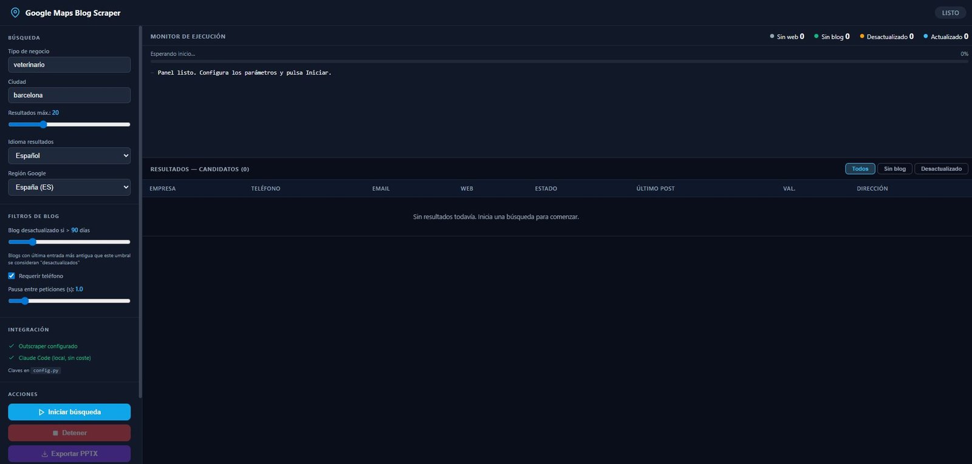Click the MONITOR DE EJECUCIÓN heading
This screenshot has width=972, height=464.
click(188, 36)
